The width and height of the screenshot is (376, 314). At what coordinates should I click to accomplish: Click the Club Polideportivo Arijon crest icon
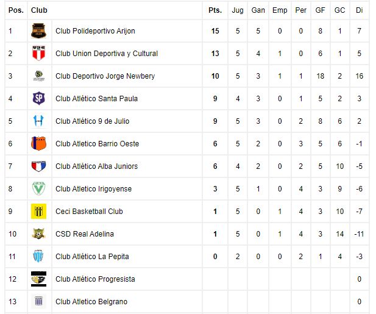tap(38, 30)
